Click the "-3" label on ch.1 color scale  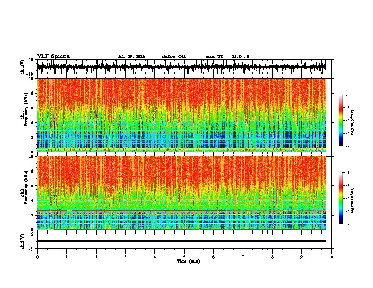click(348, 95)
